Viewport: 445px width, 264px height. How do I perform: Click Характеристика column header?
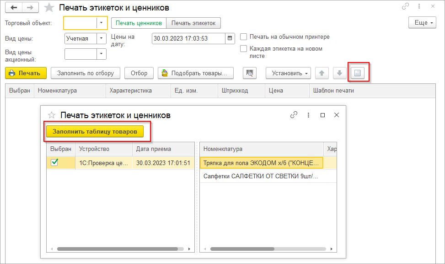pyautogui.click(x=139, y=91)
